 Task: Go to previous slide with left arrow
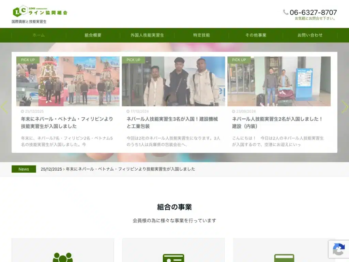pos(4,107)
